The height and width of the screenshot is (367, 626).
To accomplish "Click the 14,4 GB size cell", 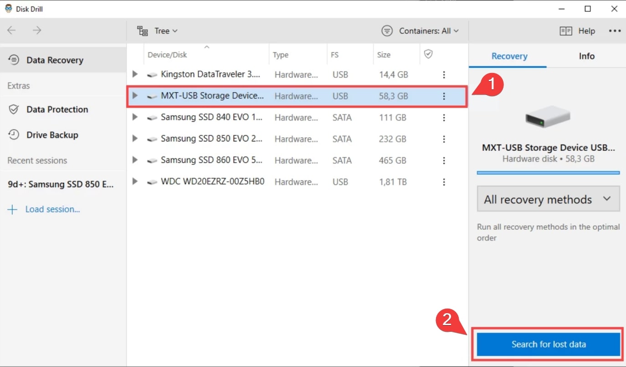I will (393, 74).
